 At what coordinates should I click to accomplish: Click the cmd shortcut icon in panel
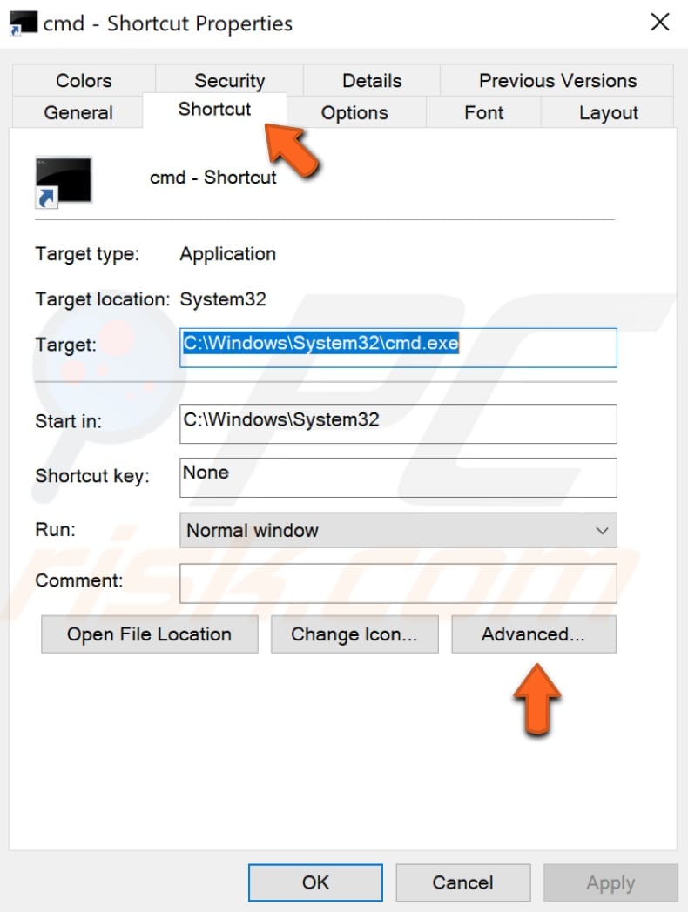pyautogui.click(x=63, y=182)
